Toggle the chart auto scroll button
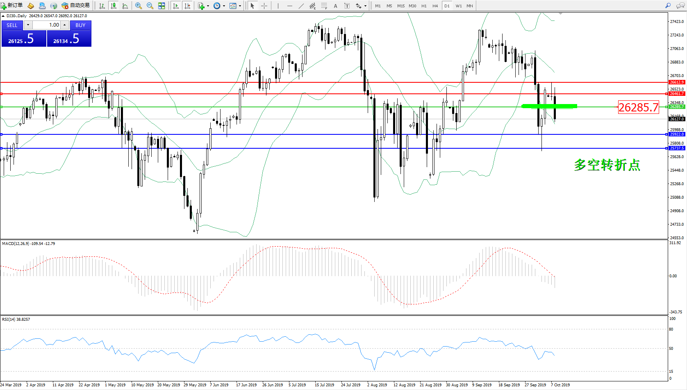 point(176,6)
